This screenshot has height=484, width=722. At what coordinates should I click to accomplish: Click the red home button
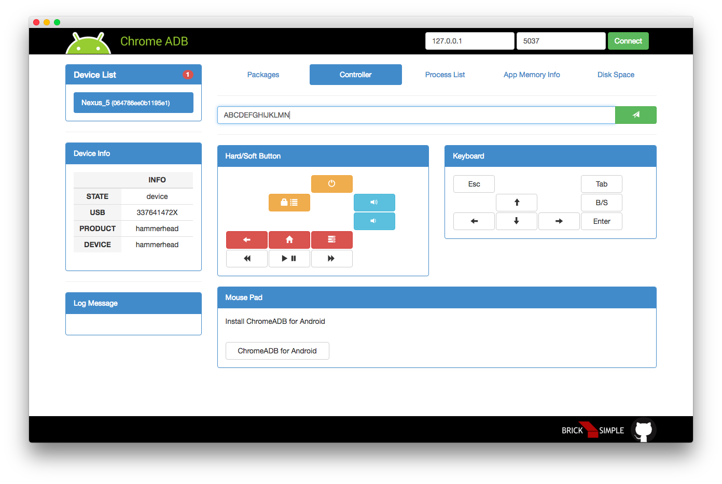click(289, 240)
